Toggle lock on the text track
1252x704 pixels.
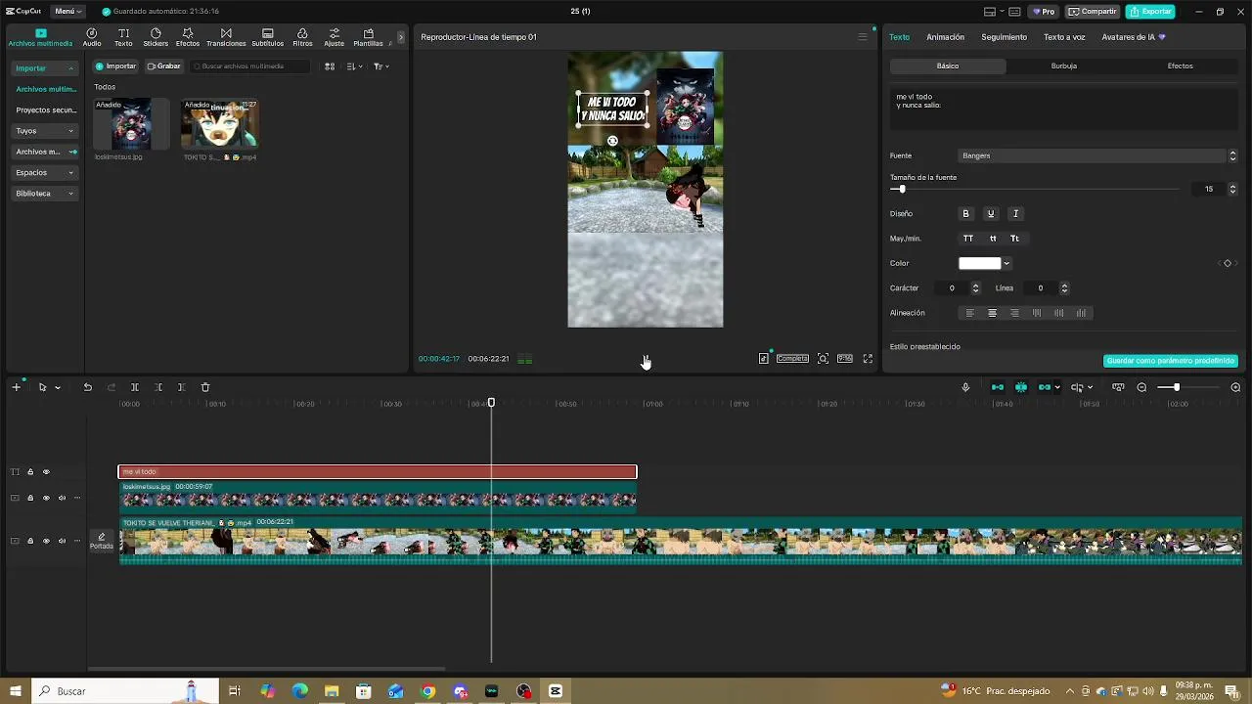coord(30,472)
